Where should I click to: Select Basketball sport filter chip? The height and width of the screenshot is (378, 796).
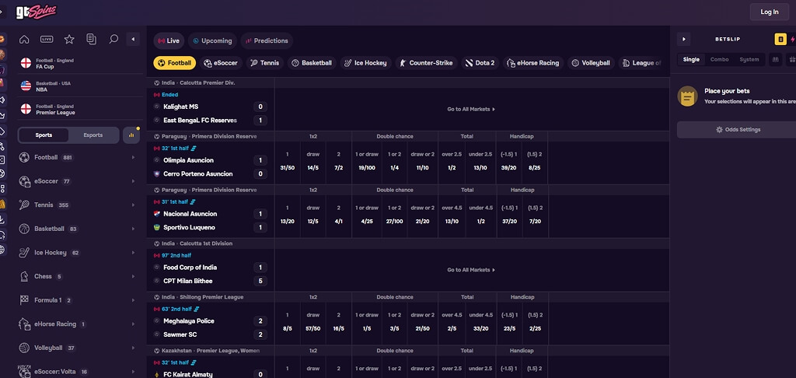point(312,63)
